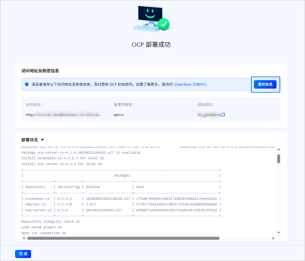Select the admin account value
Image resolution: width=305 pixels, height=261 pixels.
pos(119,115)
